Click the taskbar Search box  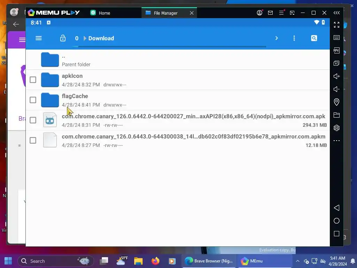[55, 261]
